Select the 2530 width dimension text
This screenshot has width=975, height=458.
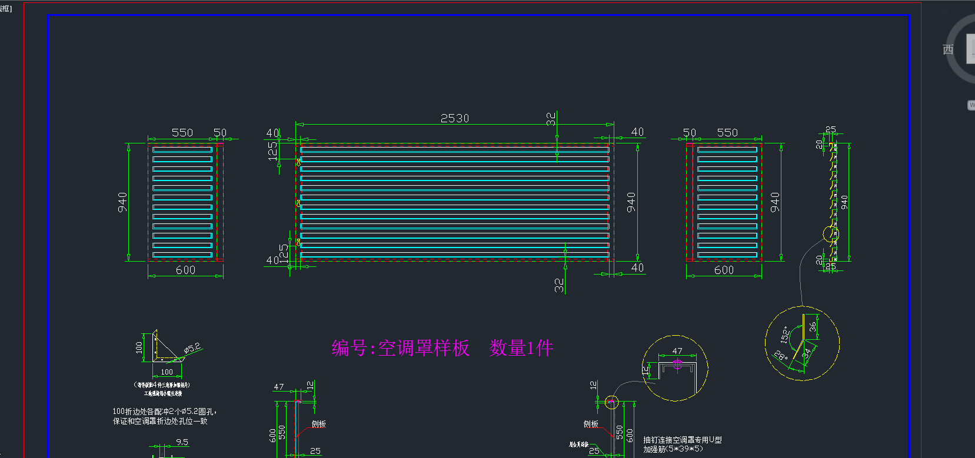(455, 118)
